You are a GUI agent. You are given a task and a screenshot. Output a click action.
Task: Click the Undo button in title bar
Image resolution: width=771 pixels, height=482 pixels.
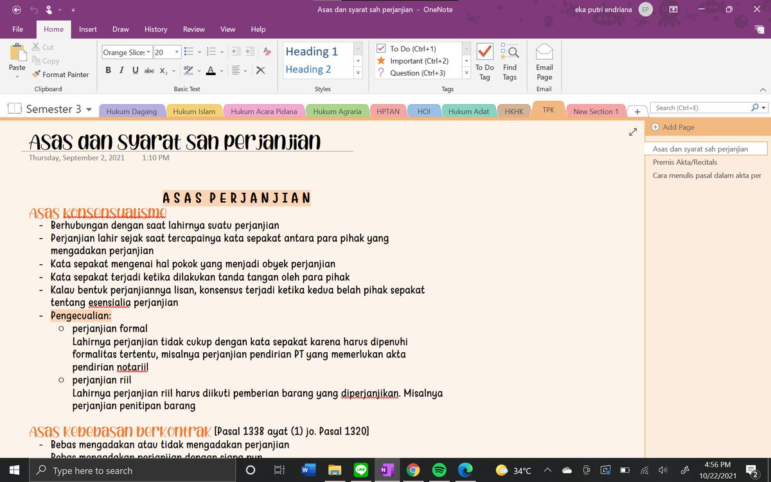coord(34,10)
